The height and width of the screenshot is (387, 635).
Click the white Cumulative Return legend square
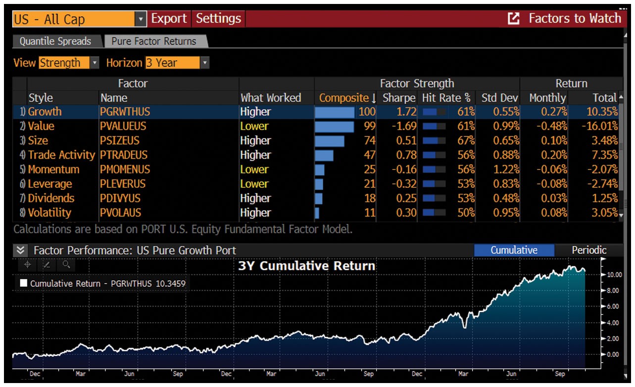(x=23, y=284)
